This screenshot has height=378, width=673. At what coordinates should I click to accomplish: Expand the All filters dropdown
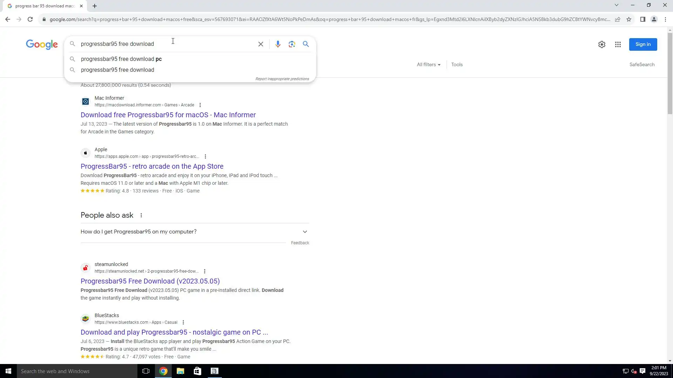coord(428,64)
